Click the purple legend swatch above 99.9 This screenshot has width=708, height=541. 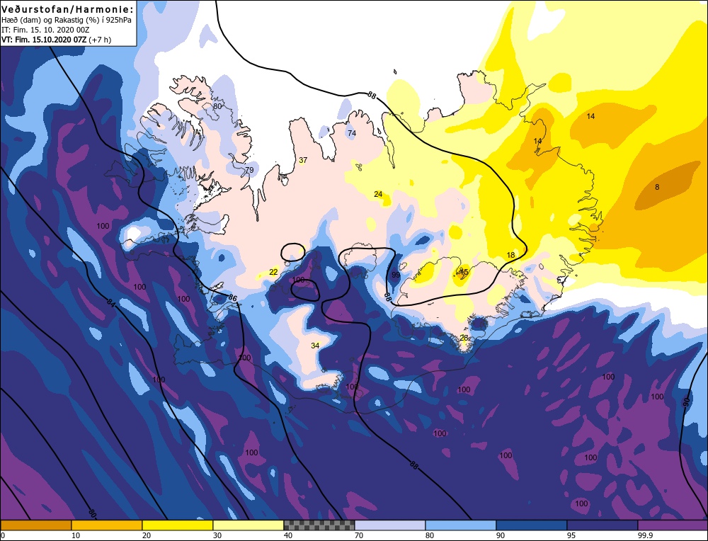pyautogui.click(x=673, y=525)
